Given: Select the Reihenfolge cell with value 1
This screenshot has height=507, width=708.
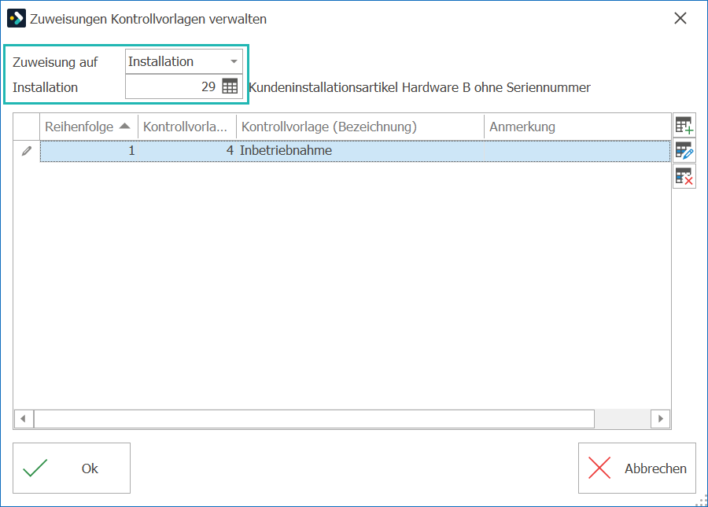Looking at the screenshot, I should coord(88,151).
